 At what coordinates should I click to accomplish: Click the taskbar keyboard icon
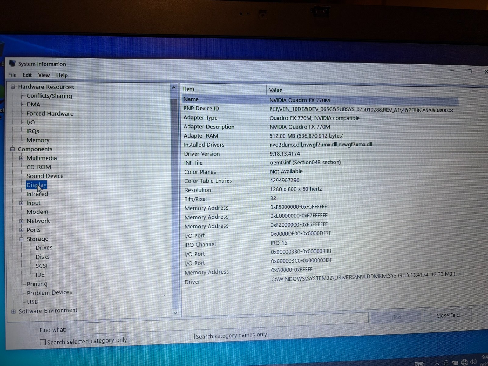coord(419,364)
